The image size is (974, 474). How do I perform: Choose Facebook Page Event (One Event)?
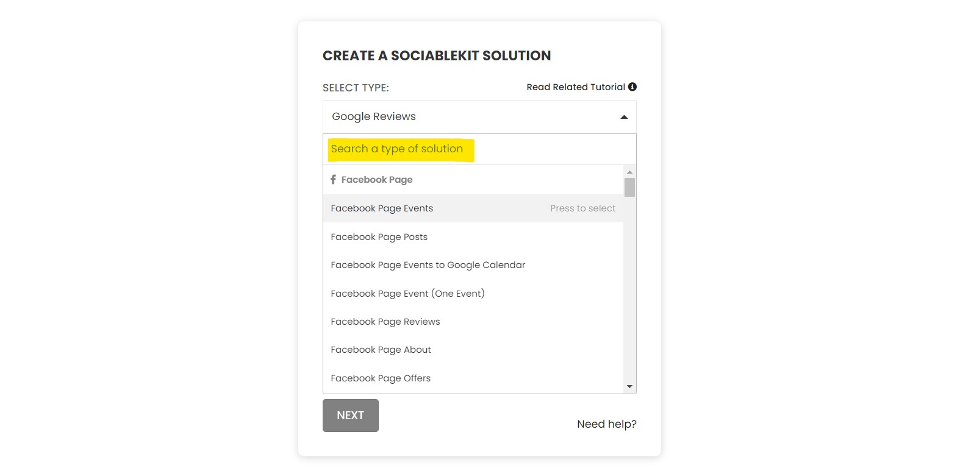[473, 294]
